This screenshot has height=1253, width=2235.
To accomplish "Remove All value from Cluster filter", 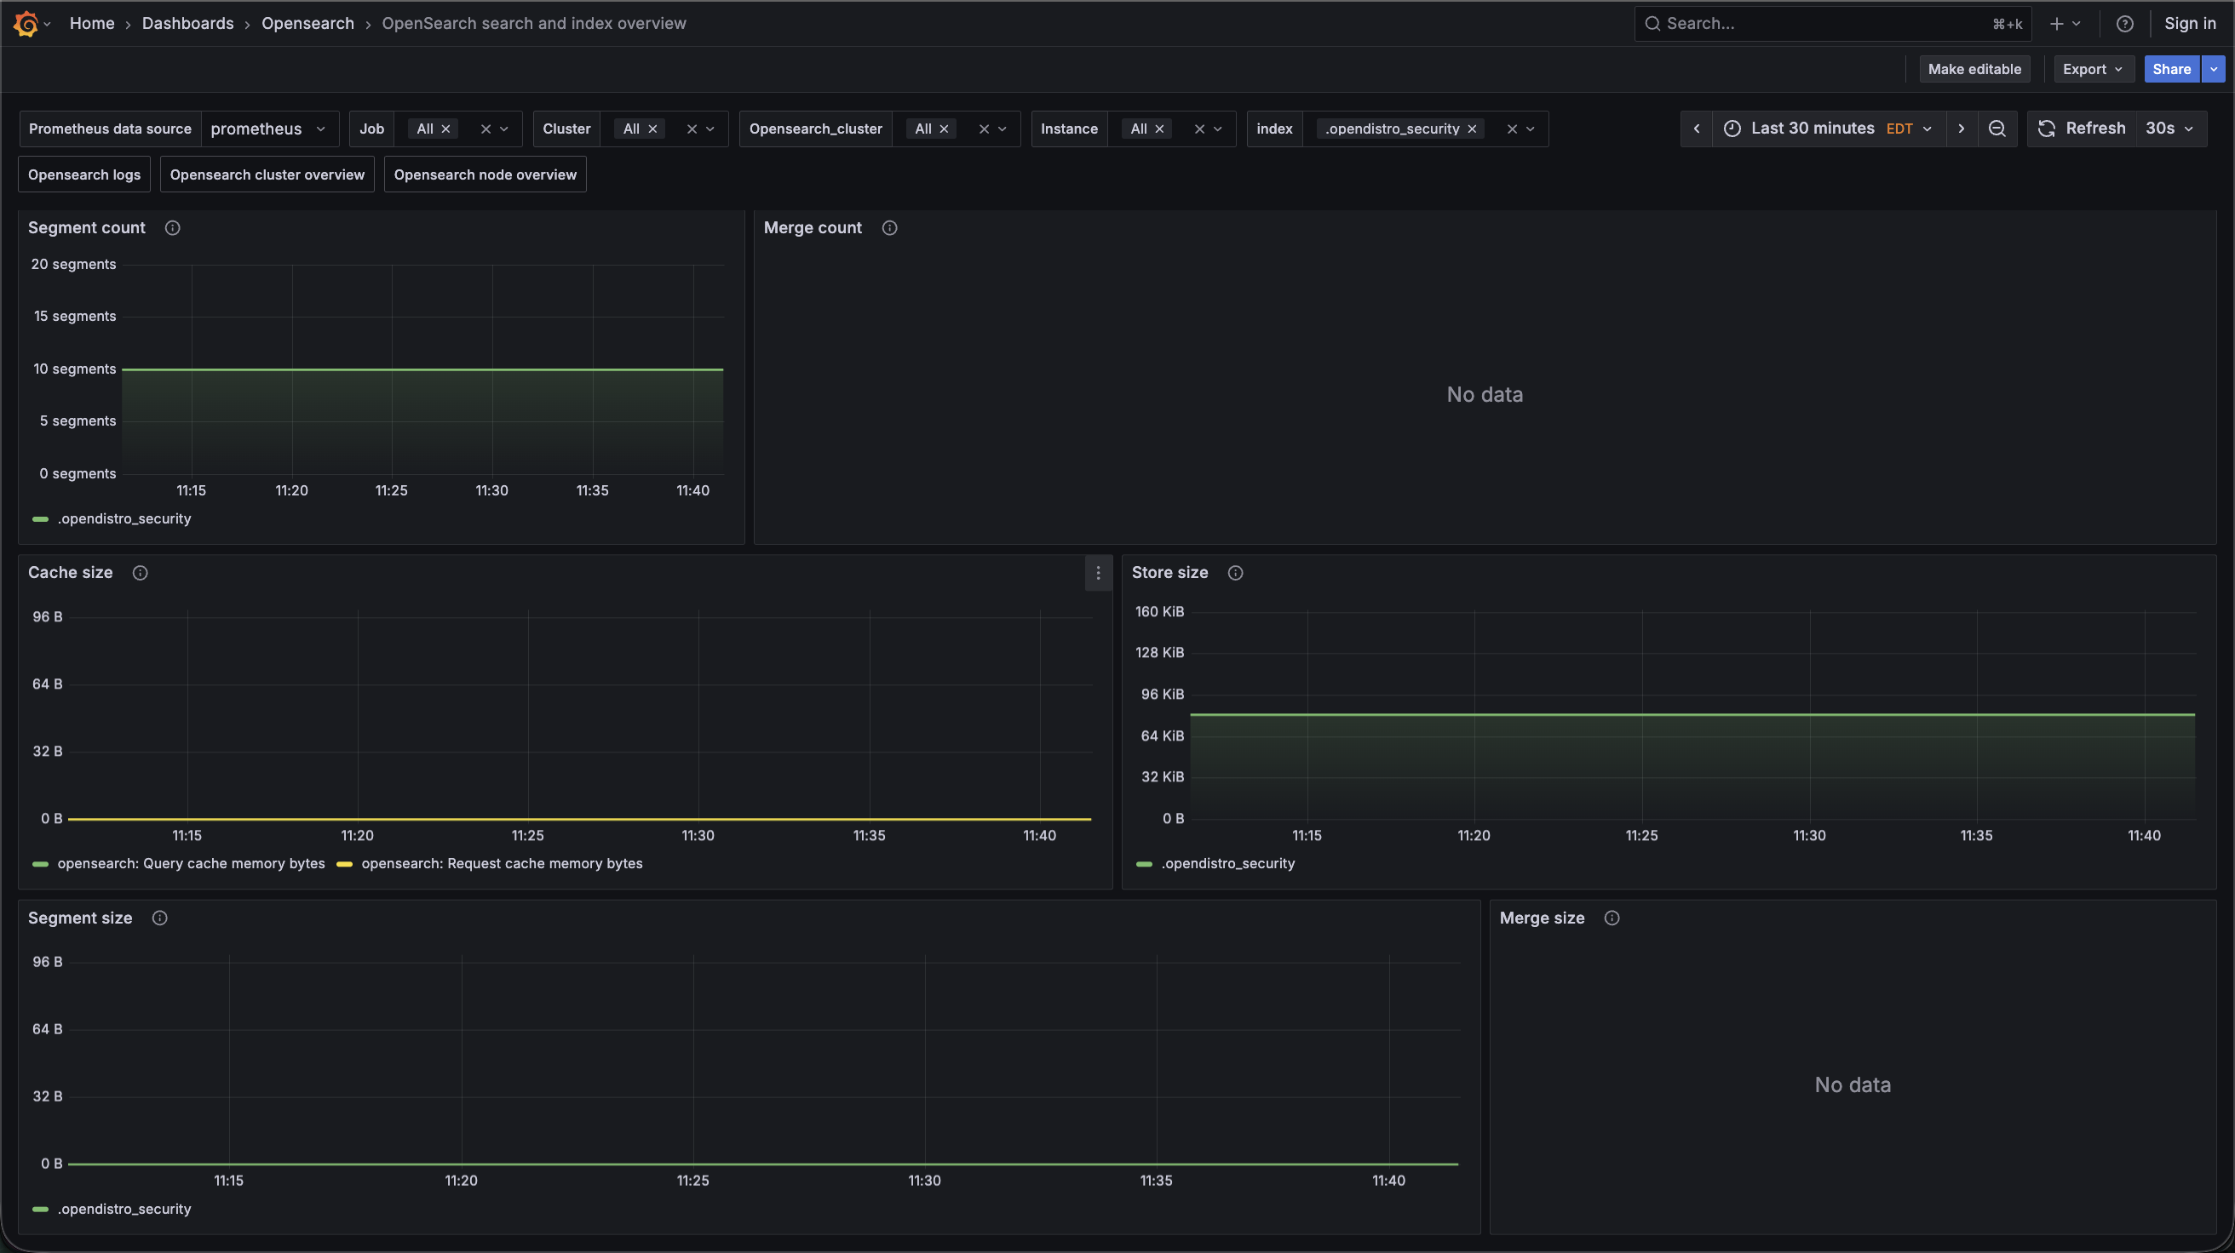I will (x=652, y=129).
